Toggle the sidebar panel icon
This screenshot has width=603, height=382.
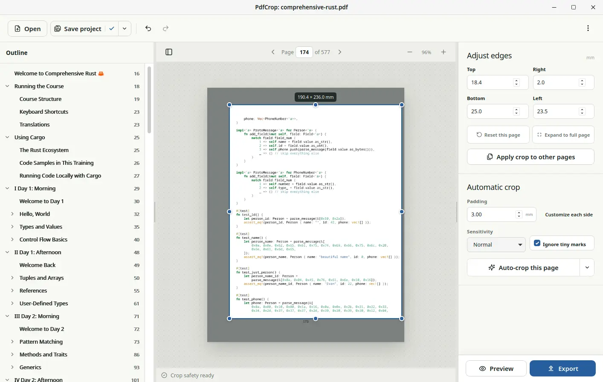pos(169,52)
